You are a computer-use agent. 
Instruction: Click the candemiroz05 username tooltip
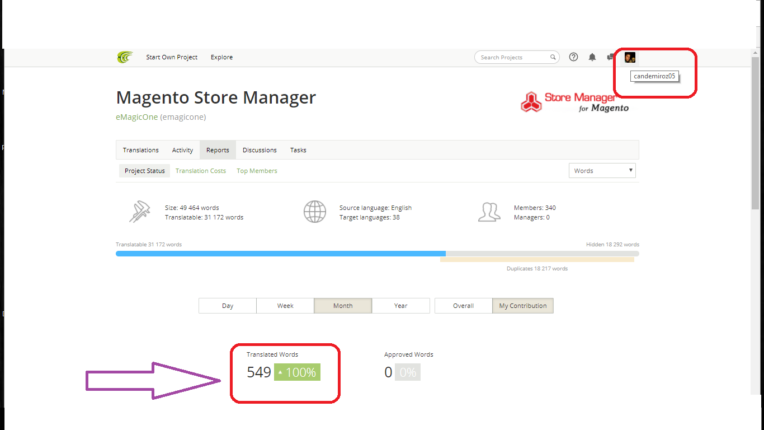pos(654,76)
